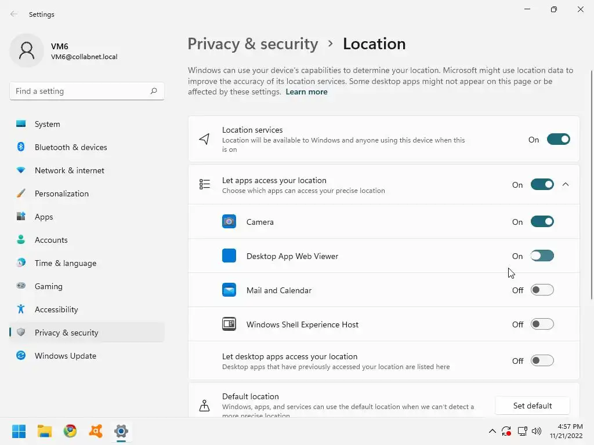Turn off Location services toggle
Image resolution: width=594 pixels, height=445 pixels.
pyautogui.click(x=558, y=140)
